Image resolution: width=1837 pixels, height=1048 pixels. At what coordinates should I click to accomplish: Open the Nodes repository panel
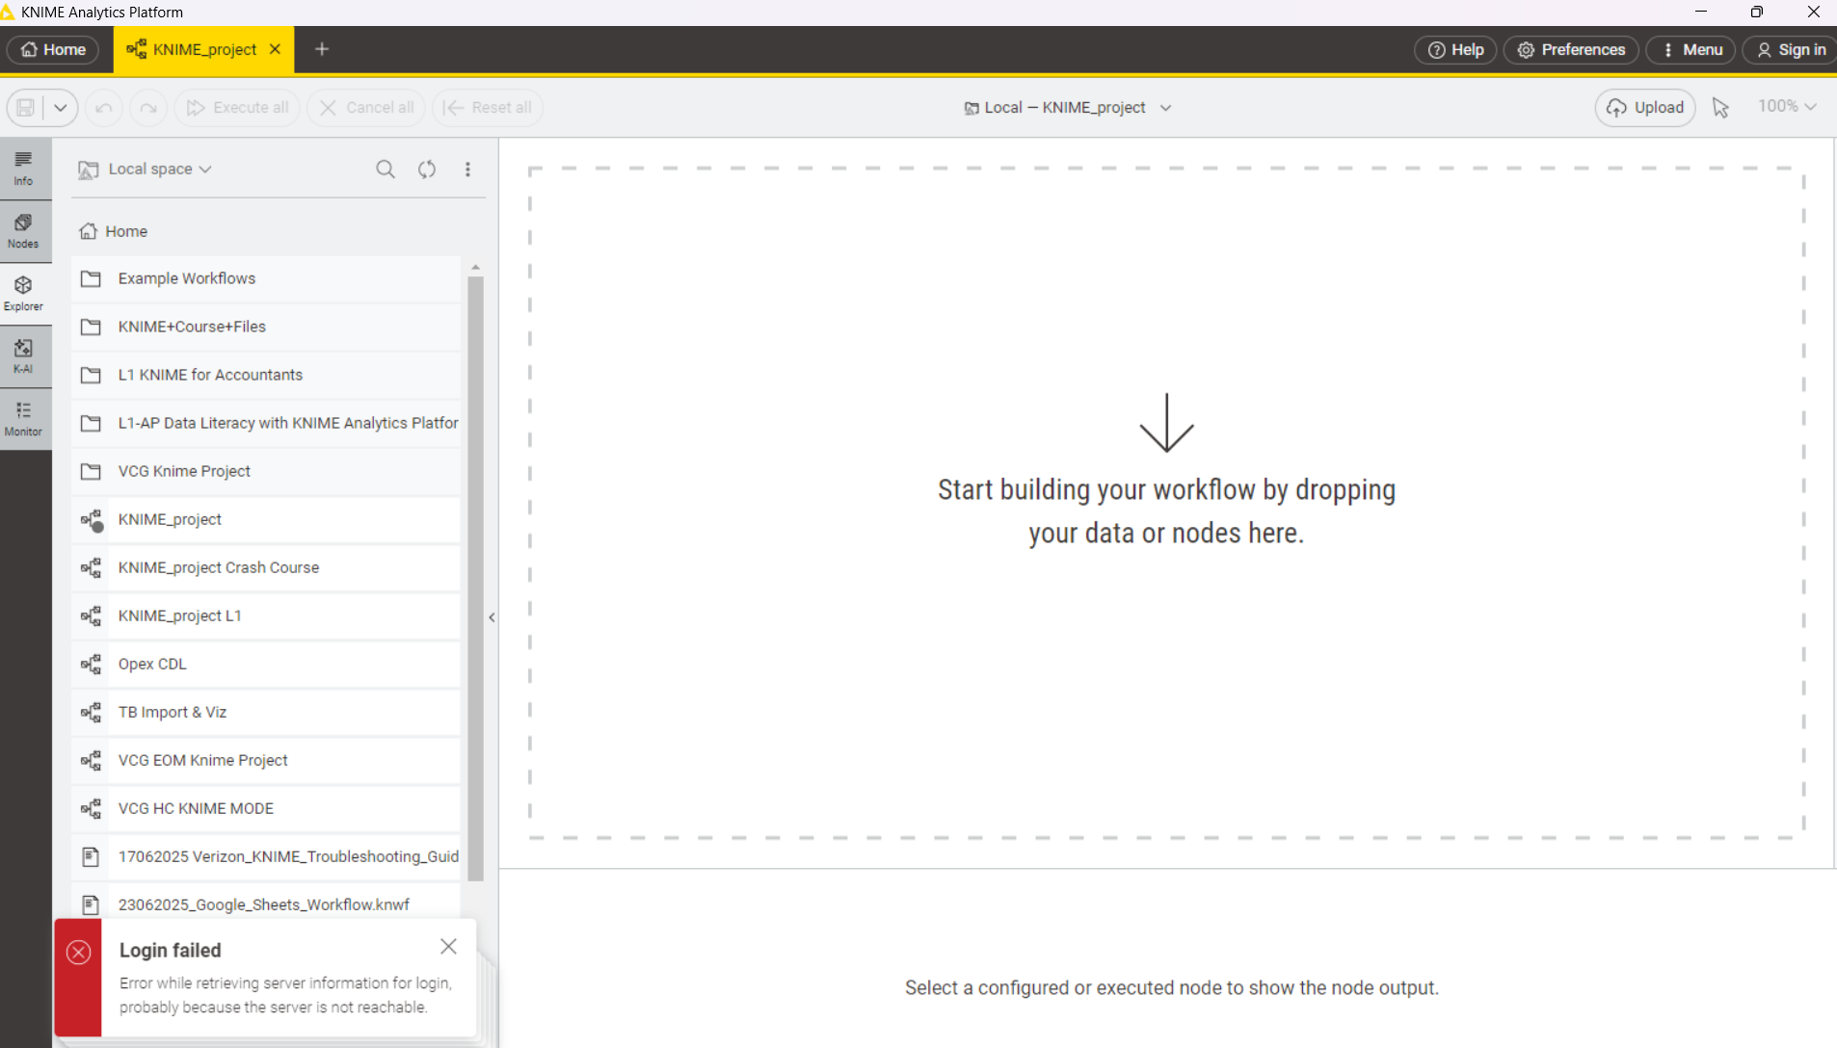(23, 231)
